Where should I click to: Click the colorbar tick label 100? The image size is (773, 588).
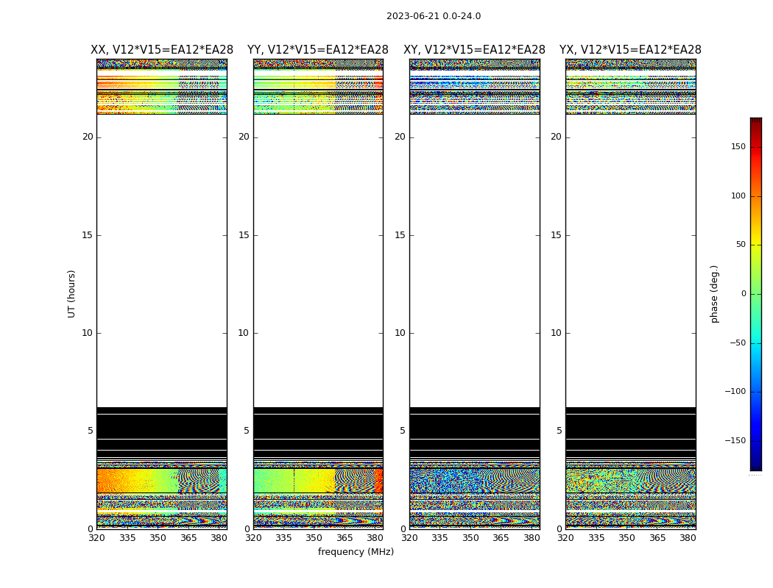[x=738, y=196]
